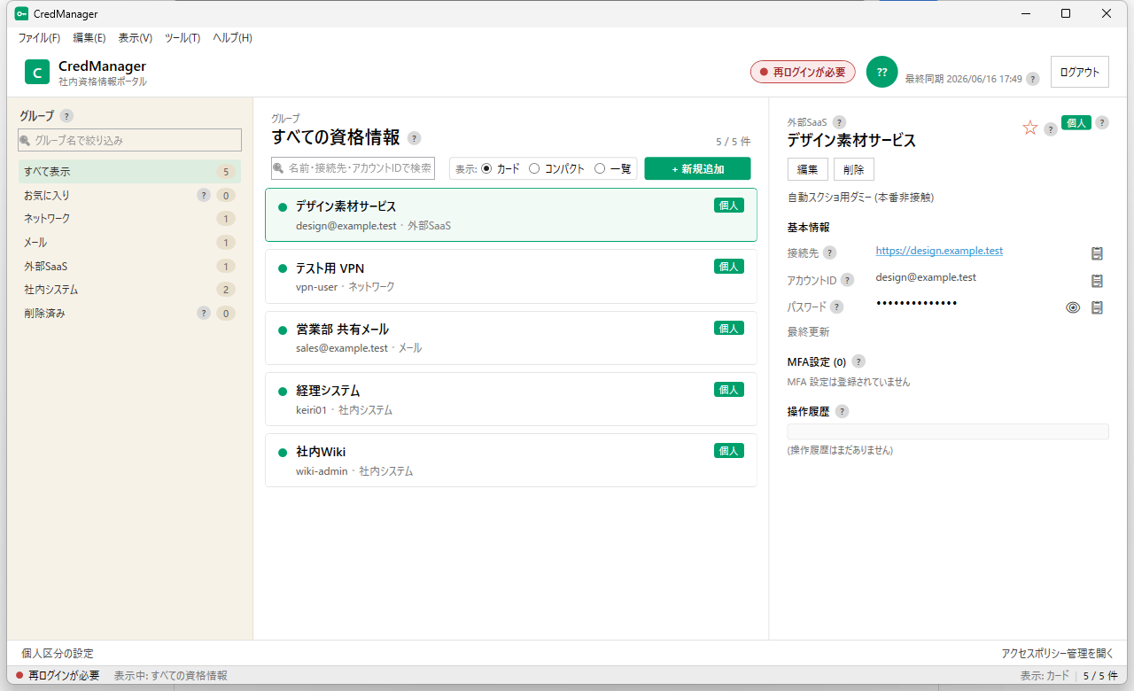Select メール group in sidebar
Viewport: 1134px width, 691px height.
(x=129, y=242)
